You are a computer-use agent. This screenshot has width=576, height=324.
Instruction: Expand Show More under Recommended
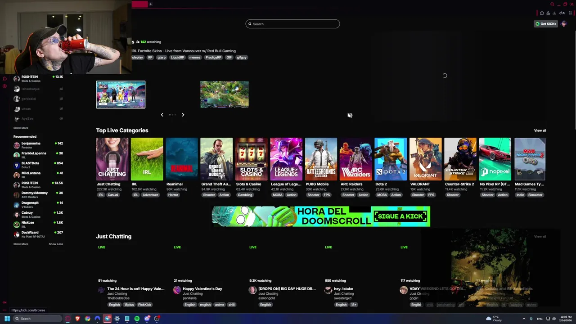click(21, 244)
